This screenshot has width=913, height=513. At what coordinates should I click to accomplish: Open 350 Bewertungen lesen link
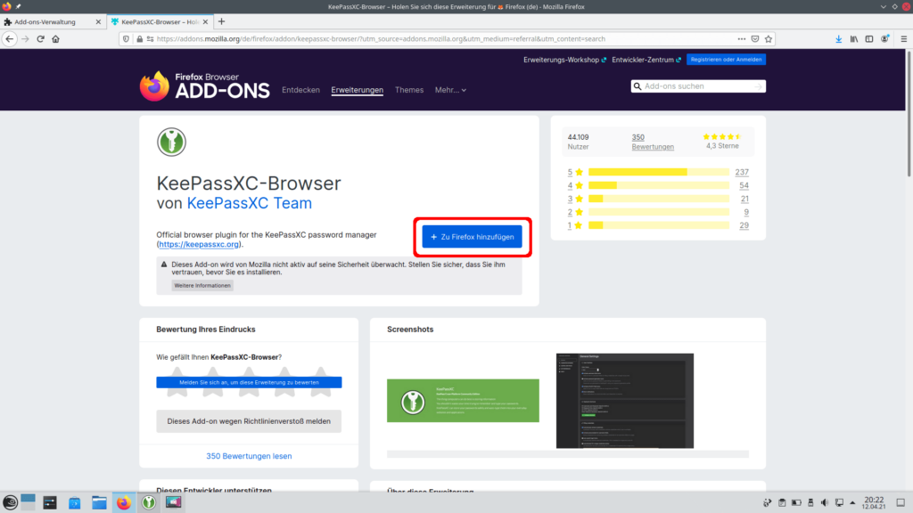point(249,456)
